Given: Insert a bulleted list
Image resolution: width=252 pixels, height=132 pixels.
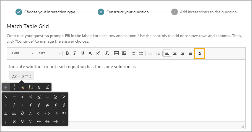Looking at the screenshot, I should point(141,53).
